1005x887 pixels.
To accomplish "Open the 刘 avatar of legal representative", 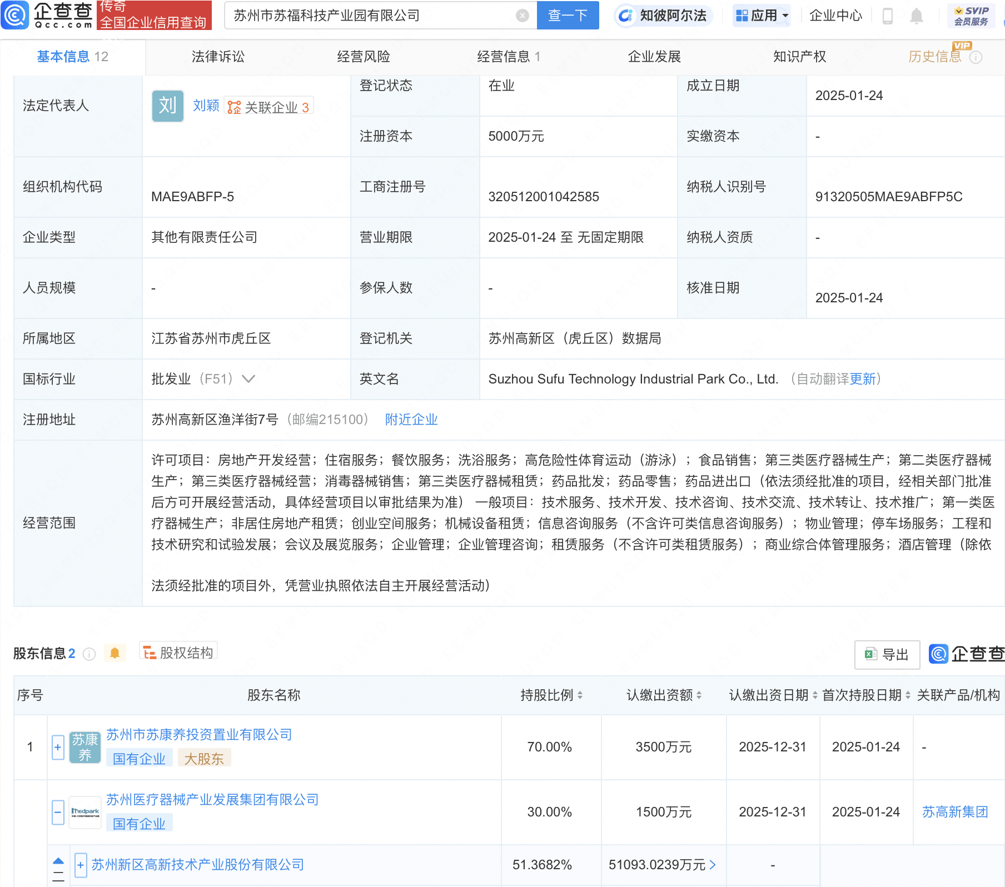I will coord(168,106).
